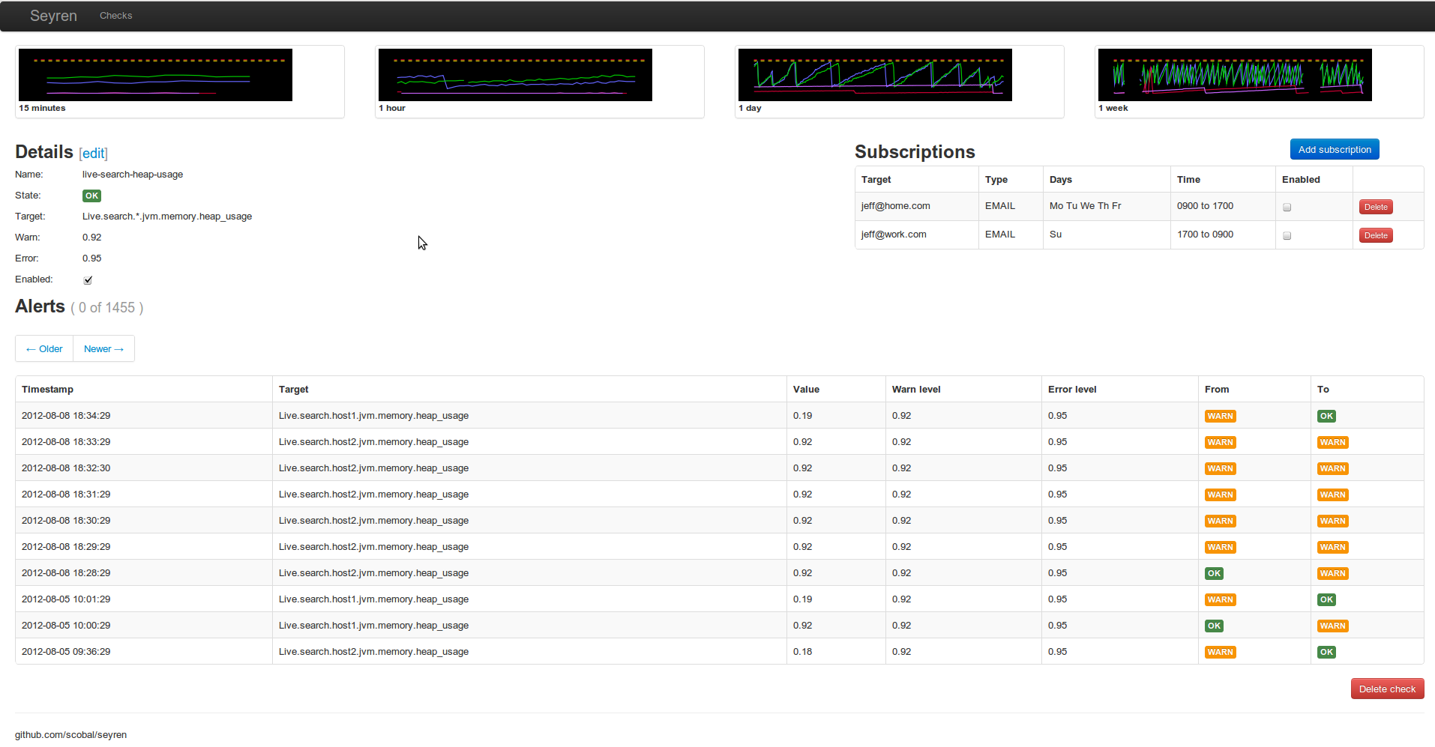Click the OK From badge in 10:00:29 row
The width and height of the screenshot is (1435, 747).
tap(1214, 626)
